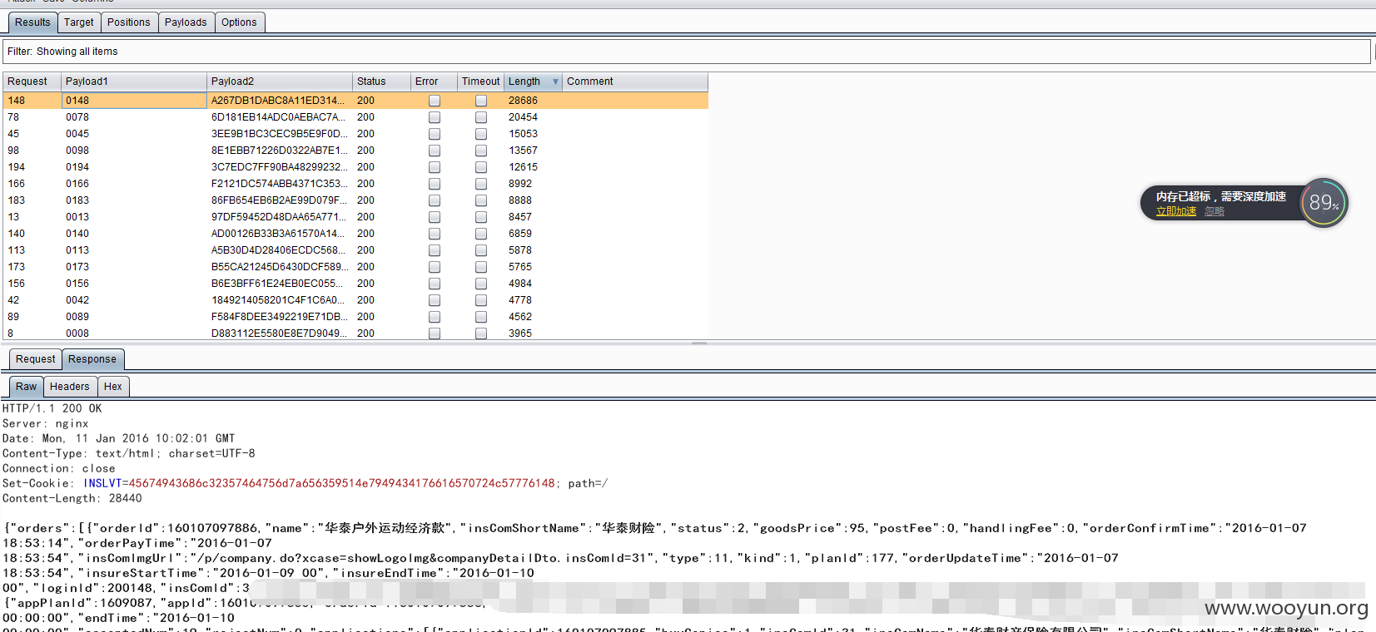This screenshot has height=632, width=1376.
Task: Toggle Timeout checkbox for request 173
Action: click(481, 267)
